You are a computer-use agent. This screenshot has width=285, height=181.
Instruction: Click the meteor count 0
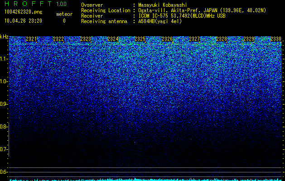pyautogui.click(x=64, y=21)
